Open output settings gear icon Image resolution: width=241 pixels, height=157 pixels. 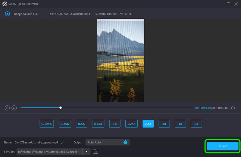pyautogui.click(x=125, y=142)
